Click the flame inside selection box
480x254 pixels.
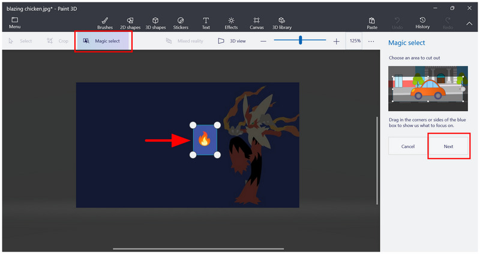(x=205, y=139)
